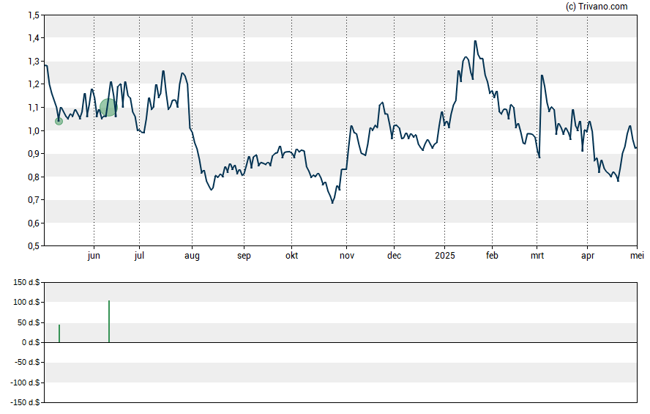Click the 'apr' month label
650x414 pixels.
click(x=587, y=256)
